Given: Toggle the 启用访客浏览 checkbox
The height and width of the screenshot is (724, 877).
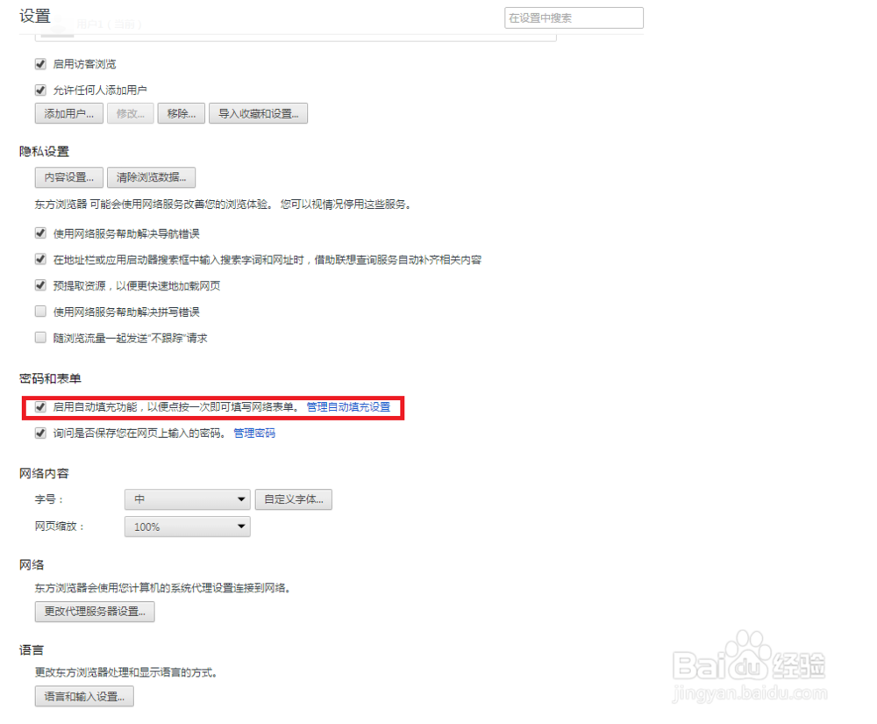Looking at the screenshot, I should [40, 63].
